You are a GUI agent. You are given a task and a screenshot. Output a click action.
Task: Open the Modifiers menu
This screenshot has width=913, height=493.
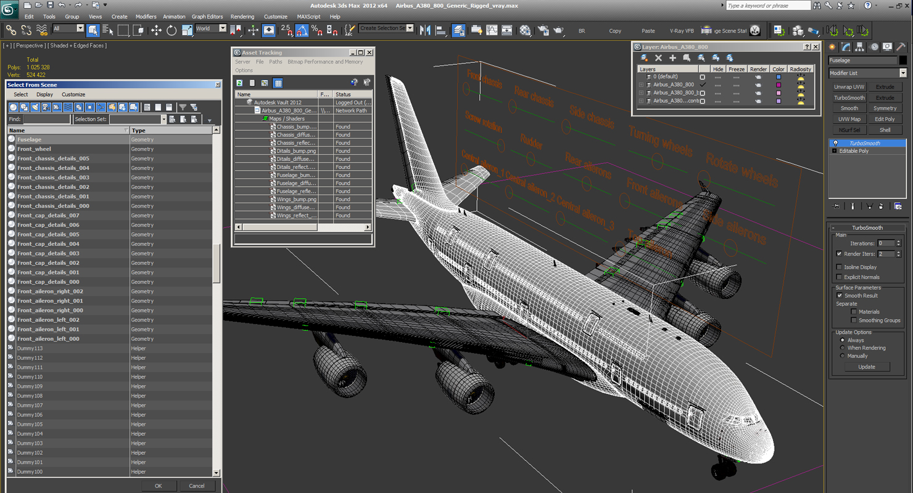(x=146, y=17)
